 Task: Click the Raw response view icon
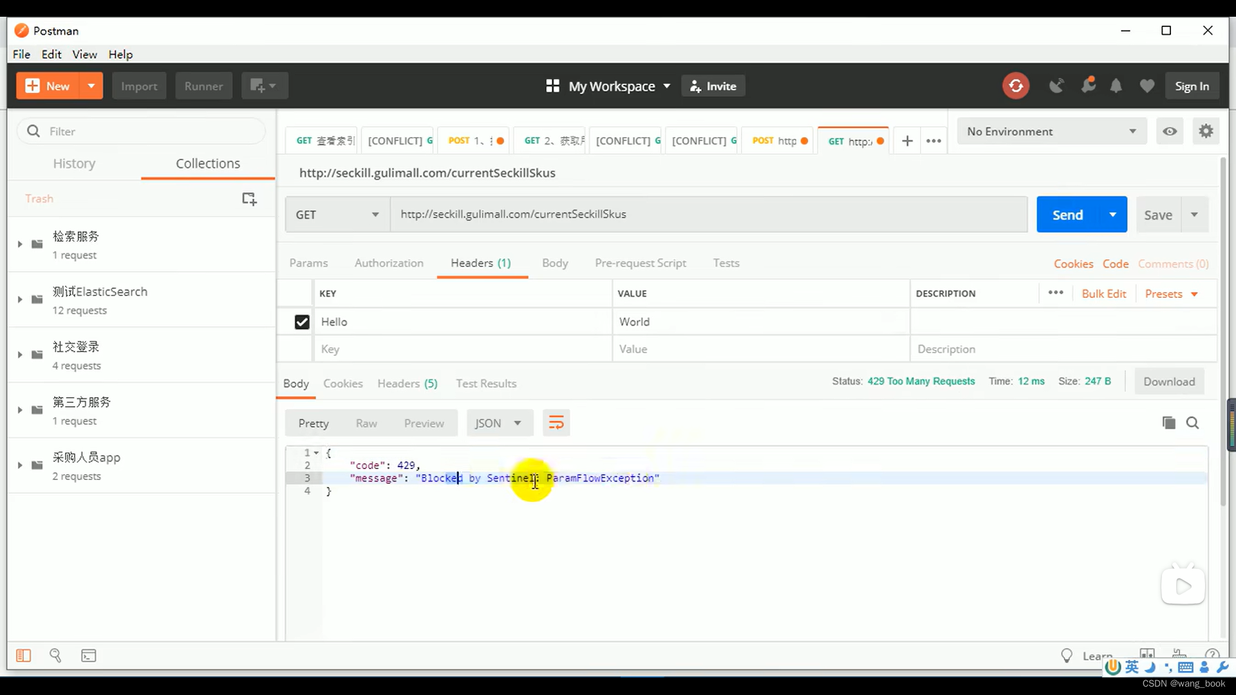[367, 423]
